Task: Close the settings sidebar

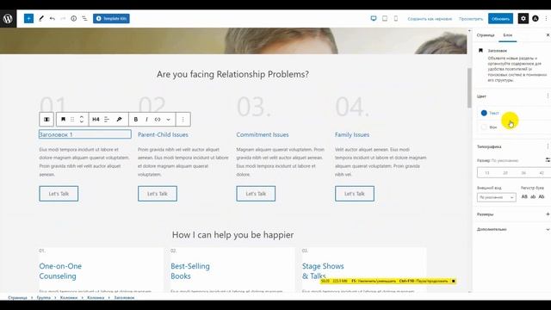Action: pos(548,35)
